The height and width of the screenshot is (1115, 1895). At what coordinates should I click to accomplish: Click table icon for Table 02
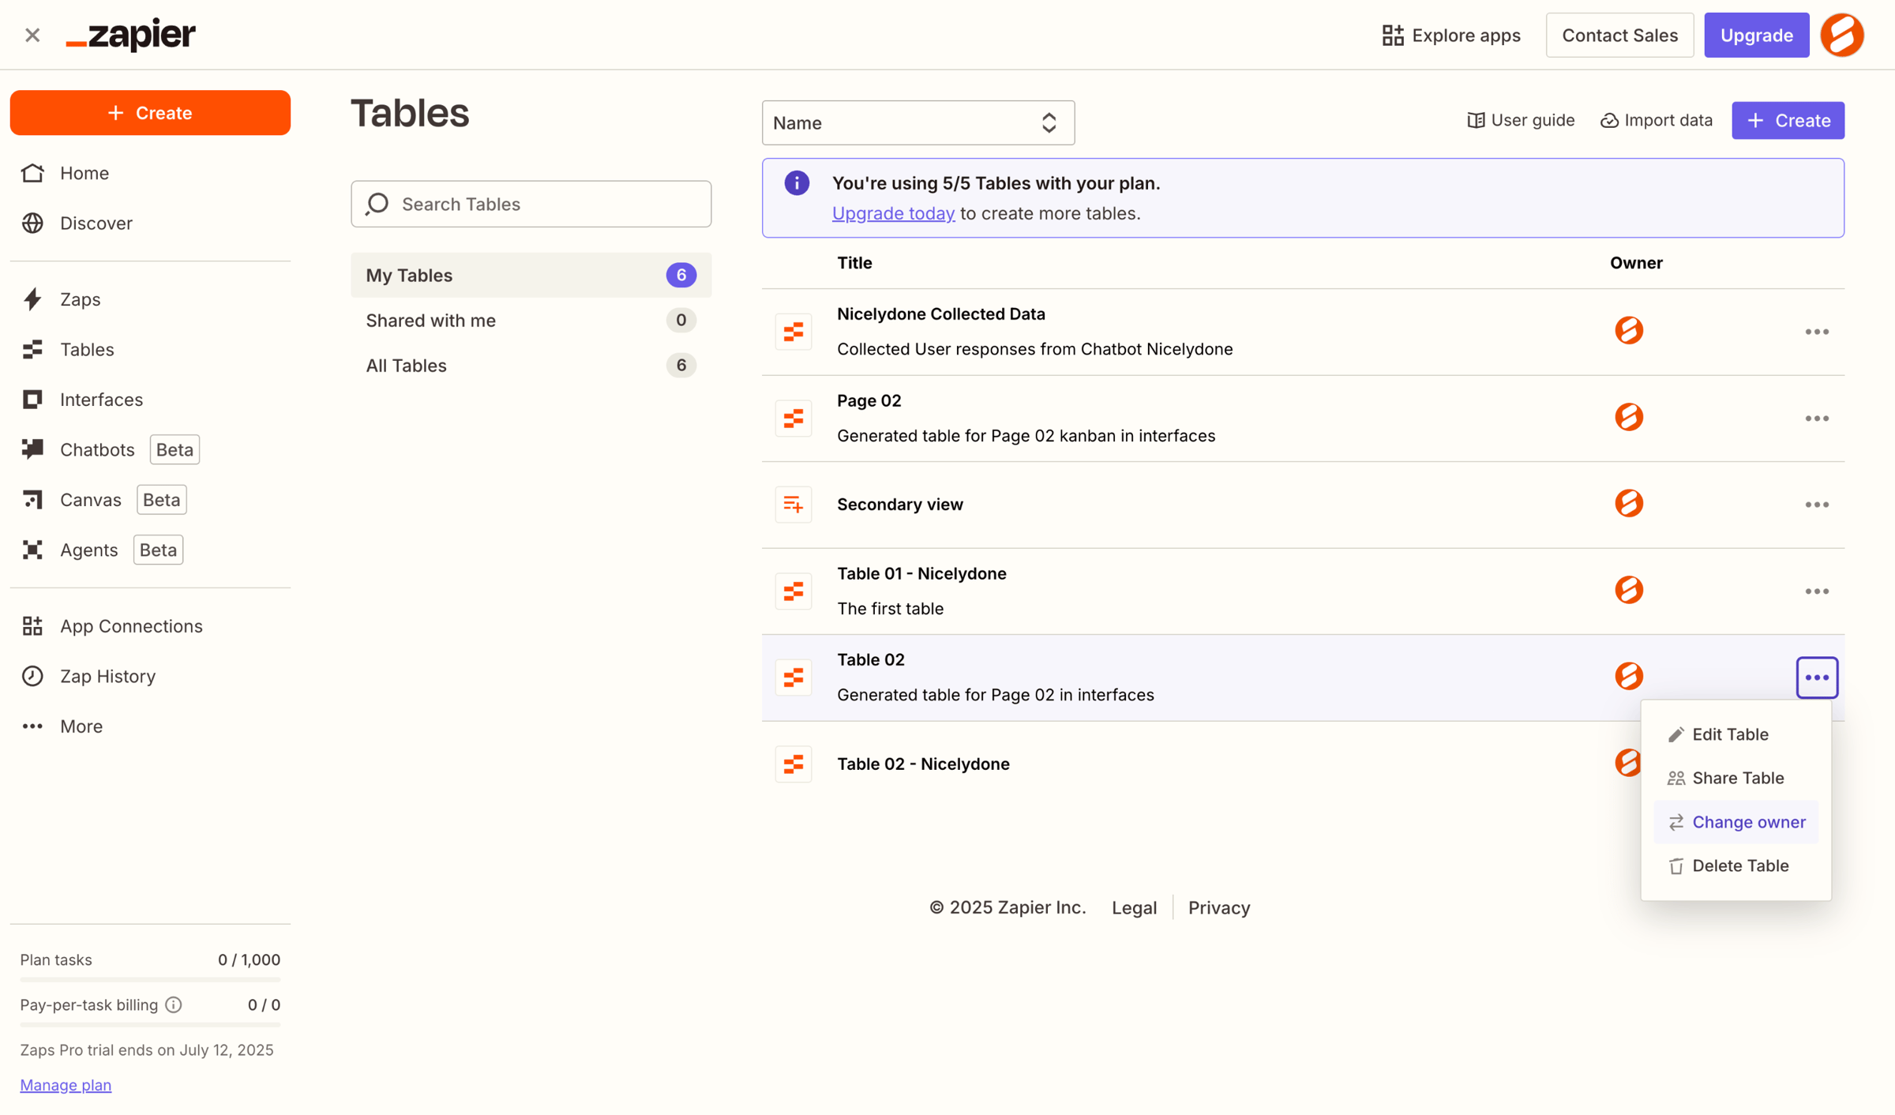click(x=793, y=678)
